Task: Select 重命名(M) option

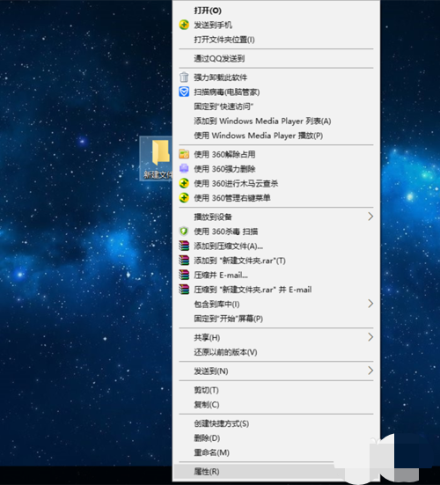Action: [x=276, y=452]
